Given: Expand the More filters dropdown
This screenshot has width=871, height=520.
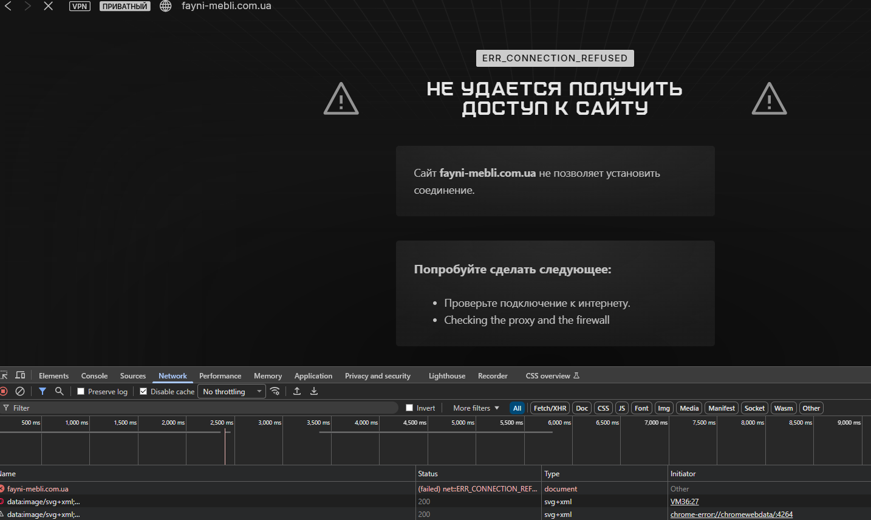Looking at the screenshot, I should point(476,408).
